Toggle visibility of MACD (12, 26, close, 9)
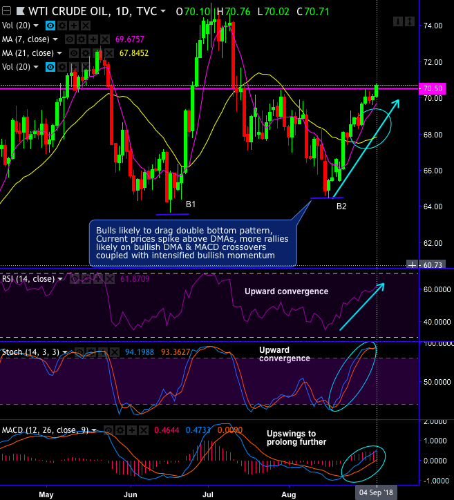This screenshot has width=454, height=500. [108, 430]
